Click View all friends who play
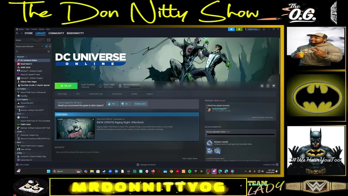 point(262,117)
